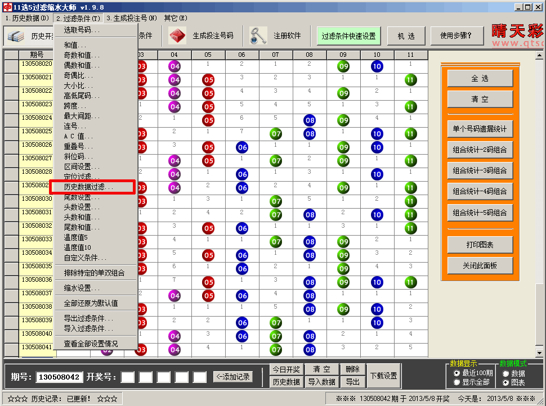Switch data mode to 数据
The width and height of the screenshot is (546, 406).
(513, 373)
